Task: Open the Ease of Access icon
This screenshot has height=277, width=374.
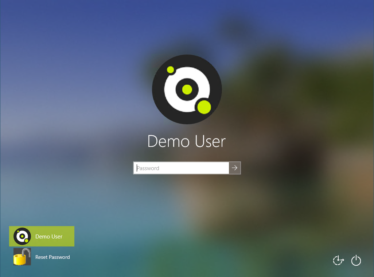Action: click(339, 260)
